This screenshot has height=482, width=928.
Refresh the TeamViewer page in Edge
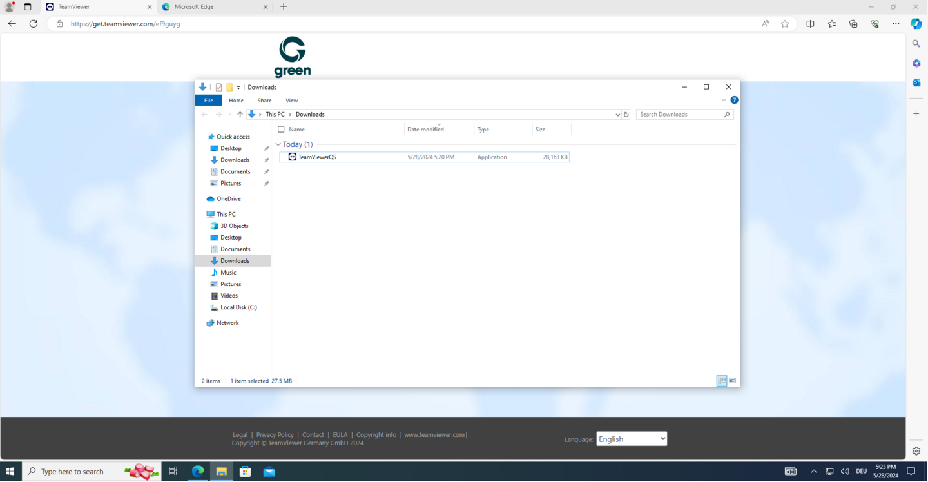34,24
